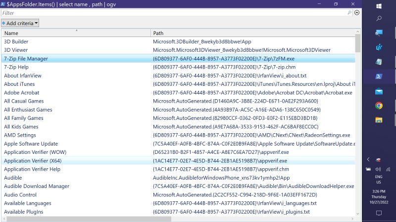Open the PowerShell icon in the taskbar
Viewport: 396px width, 222px height.
pos(379,76)
